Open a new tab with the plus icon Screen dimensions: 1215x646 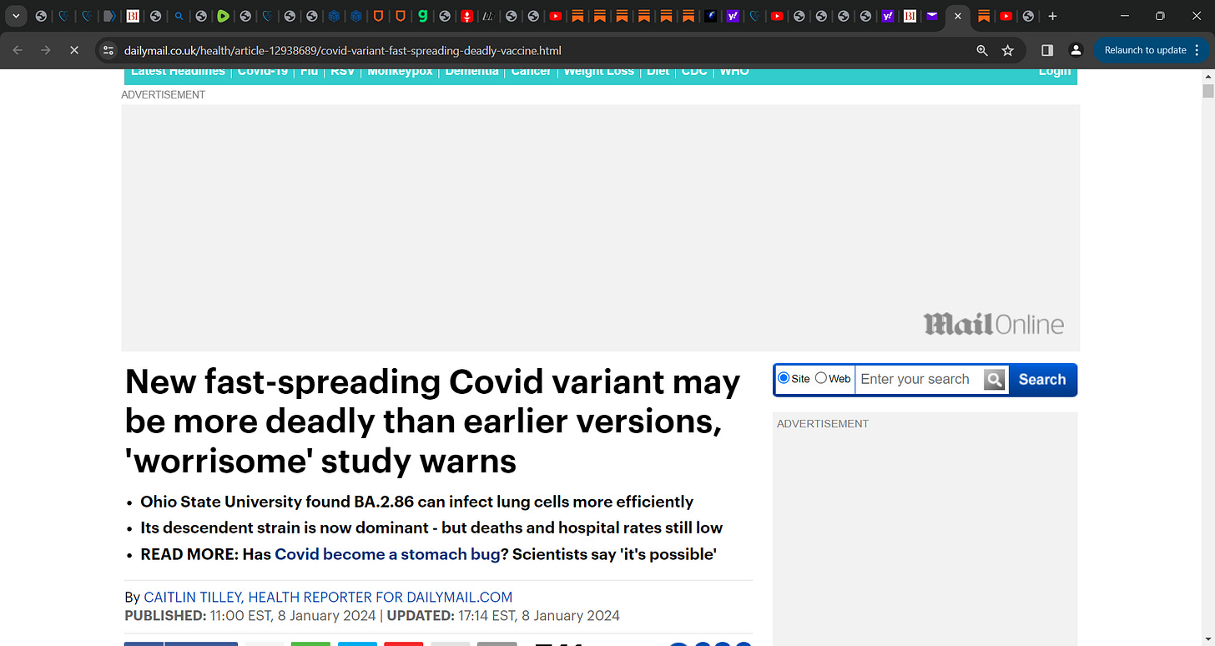(x=1052, y=16)
